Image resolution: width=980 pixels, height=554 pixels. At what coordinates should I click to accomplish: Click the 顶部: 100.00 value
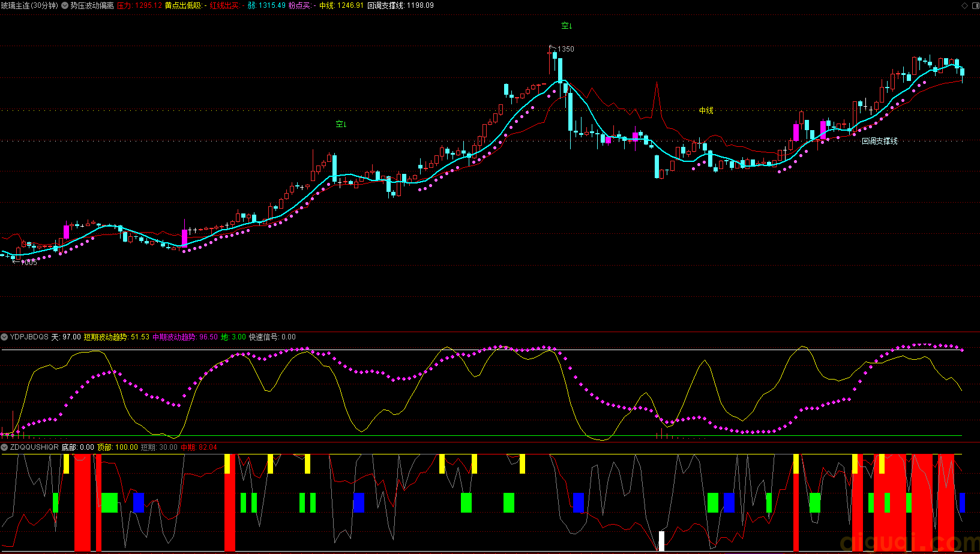pyautogui.click(x=118, y=447)
